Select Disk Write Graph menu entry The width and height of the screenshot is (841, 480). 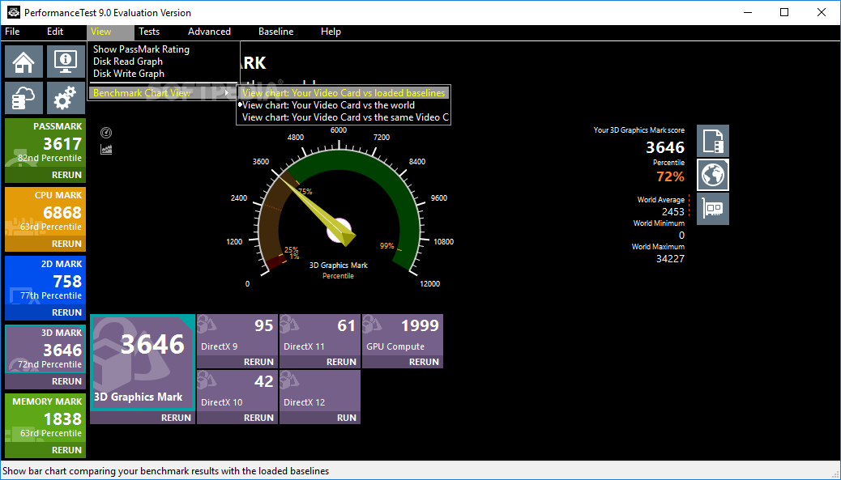129,74
